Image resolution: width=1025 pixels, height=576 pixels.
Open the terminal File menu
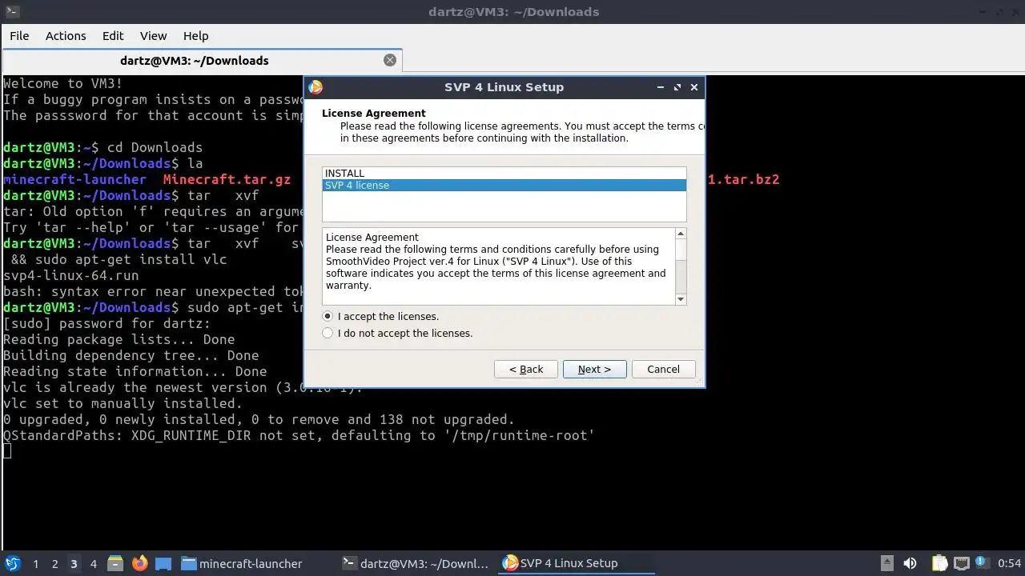(x=19, y=36)
